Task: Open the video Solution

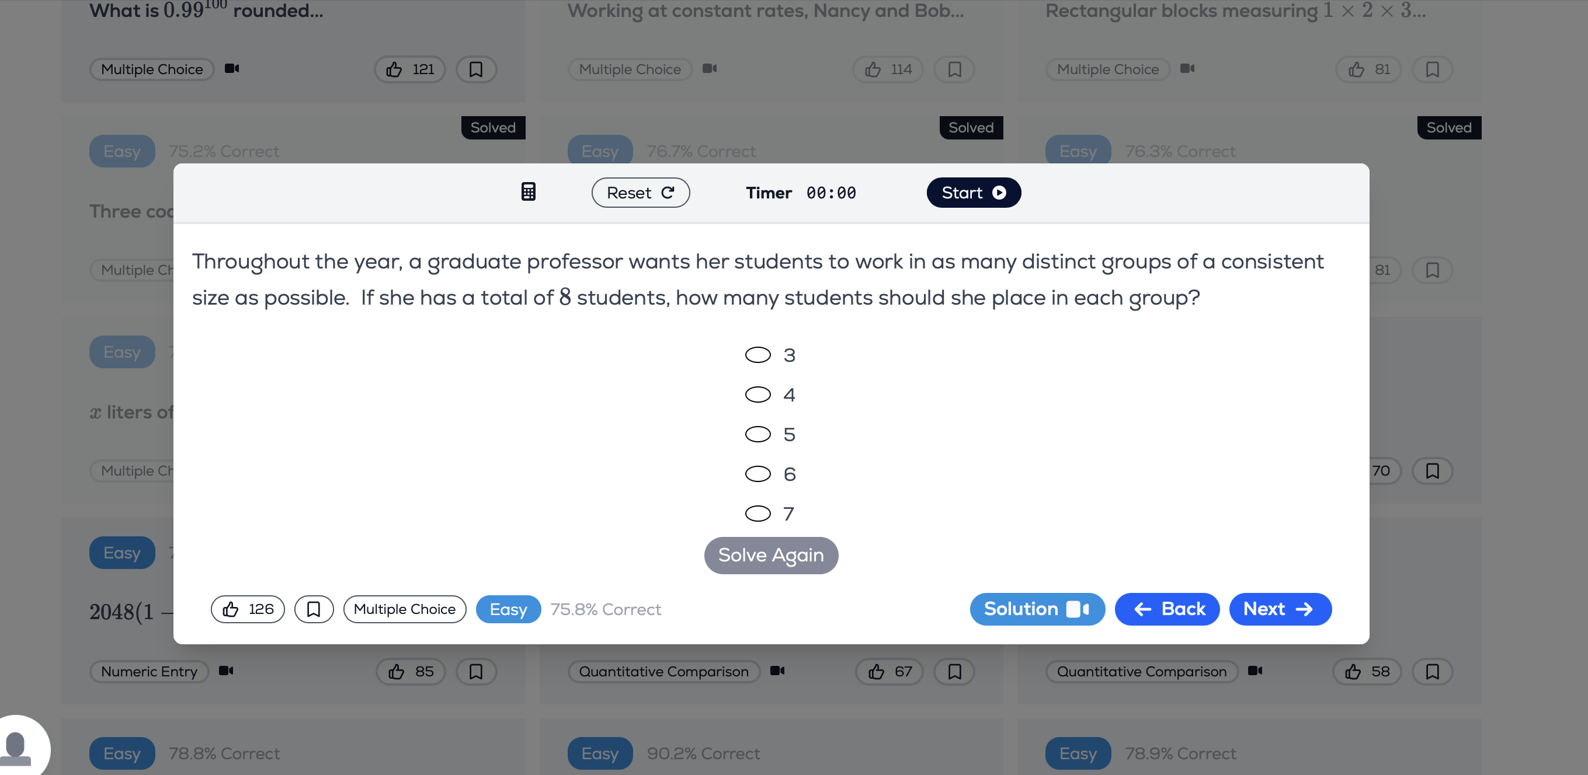Action: tap(1036, 609)
